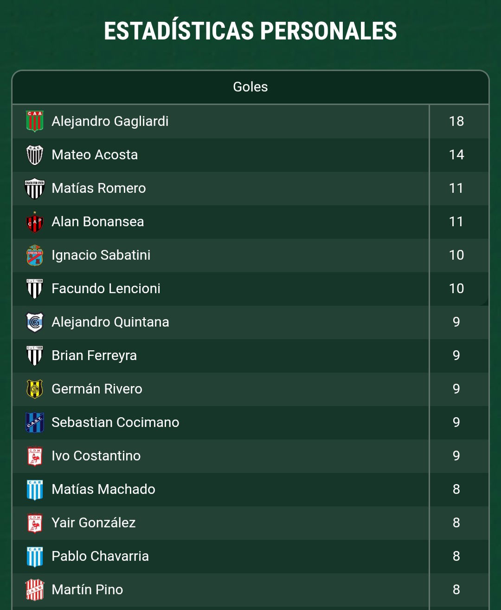Select the light-blue crest next to Matías Machado
Viewport: 501px width, 610px height.
35,489
